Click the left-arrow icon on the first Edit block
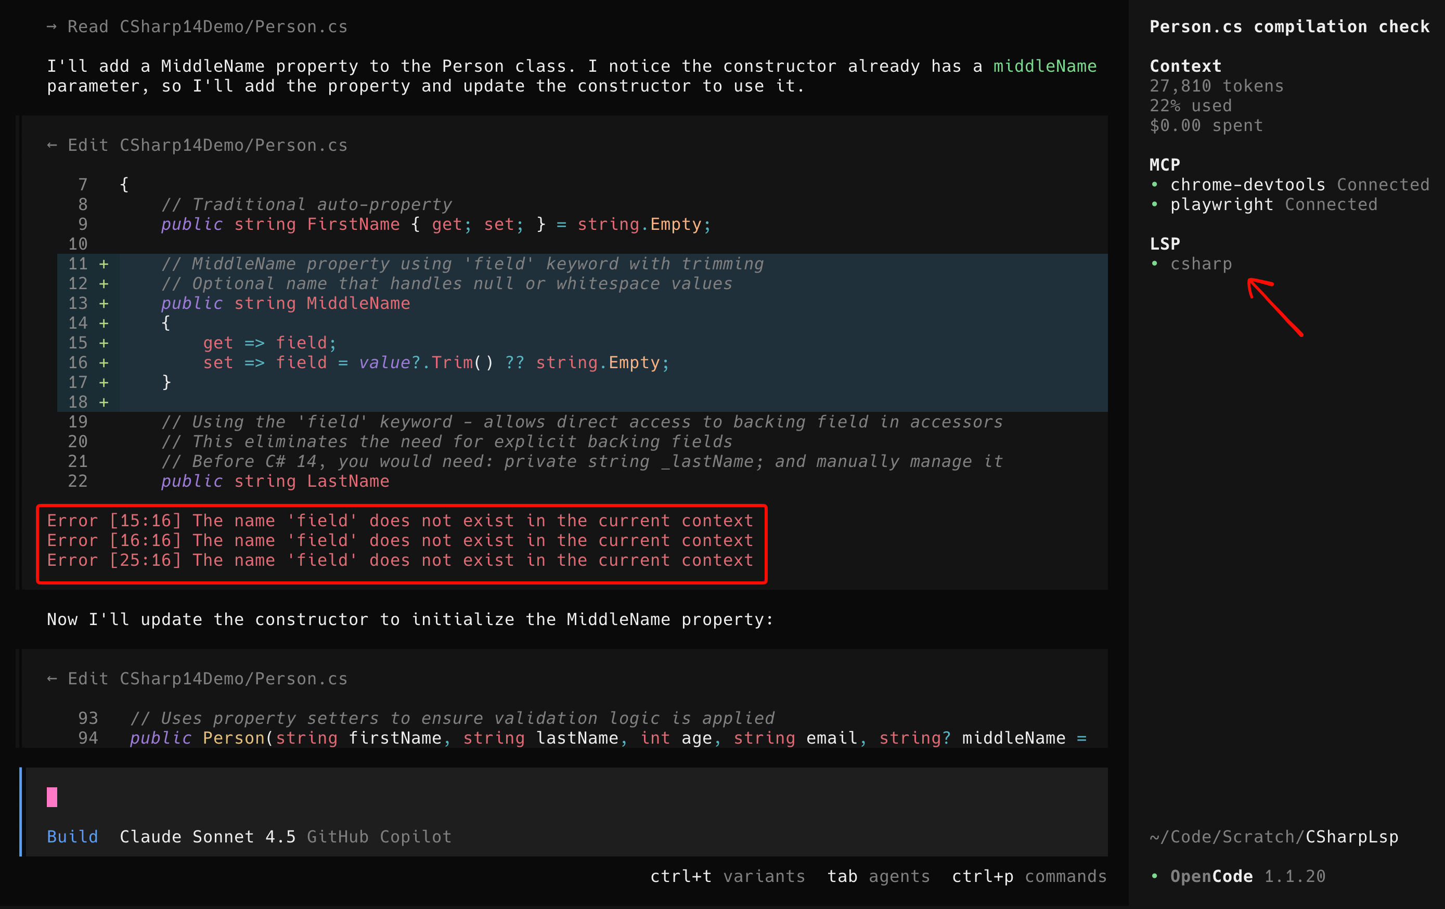 52,145
